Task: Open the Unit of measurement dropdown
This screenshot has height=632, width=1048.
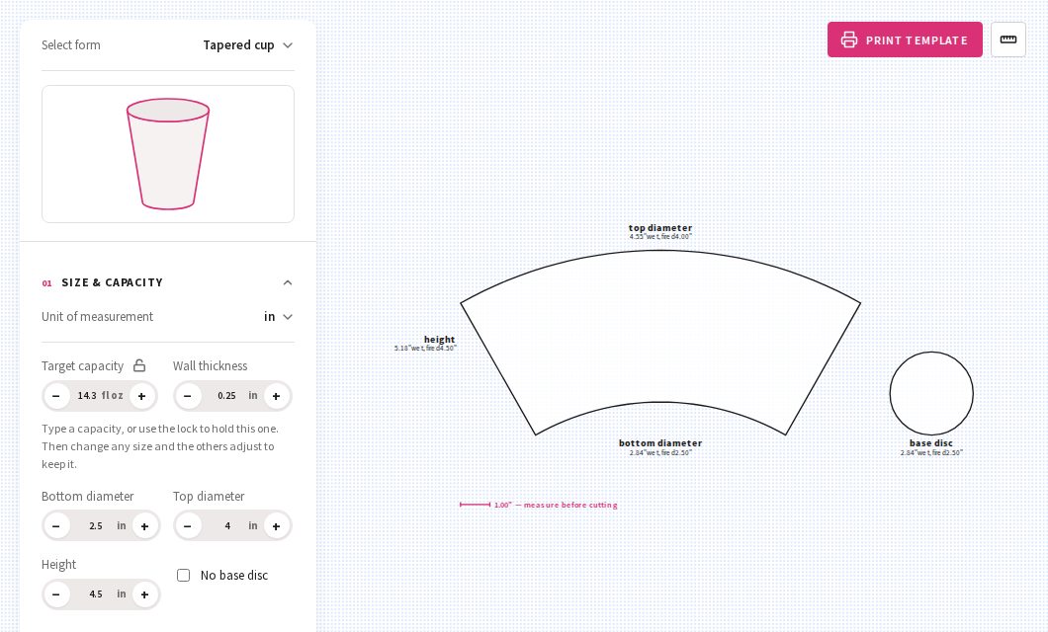Action: pyautogui.click(x=279, y=316)
